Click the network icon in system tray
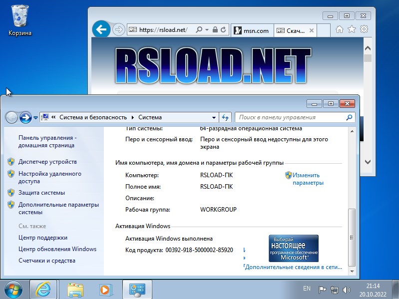The height and width of the screenshot is (299, 399). coord(335,290)
